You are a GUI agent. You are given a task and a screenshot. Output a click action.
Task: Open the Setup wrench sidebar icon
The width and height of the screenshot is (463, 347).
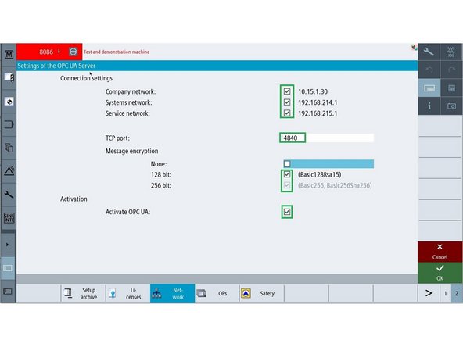tap(9, 195)
